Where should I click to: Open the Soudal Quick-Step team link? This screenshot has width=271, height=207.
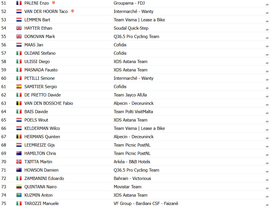tap(131, 28)
